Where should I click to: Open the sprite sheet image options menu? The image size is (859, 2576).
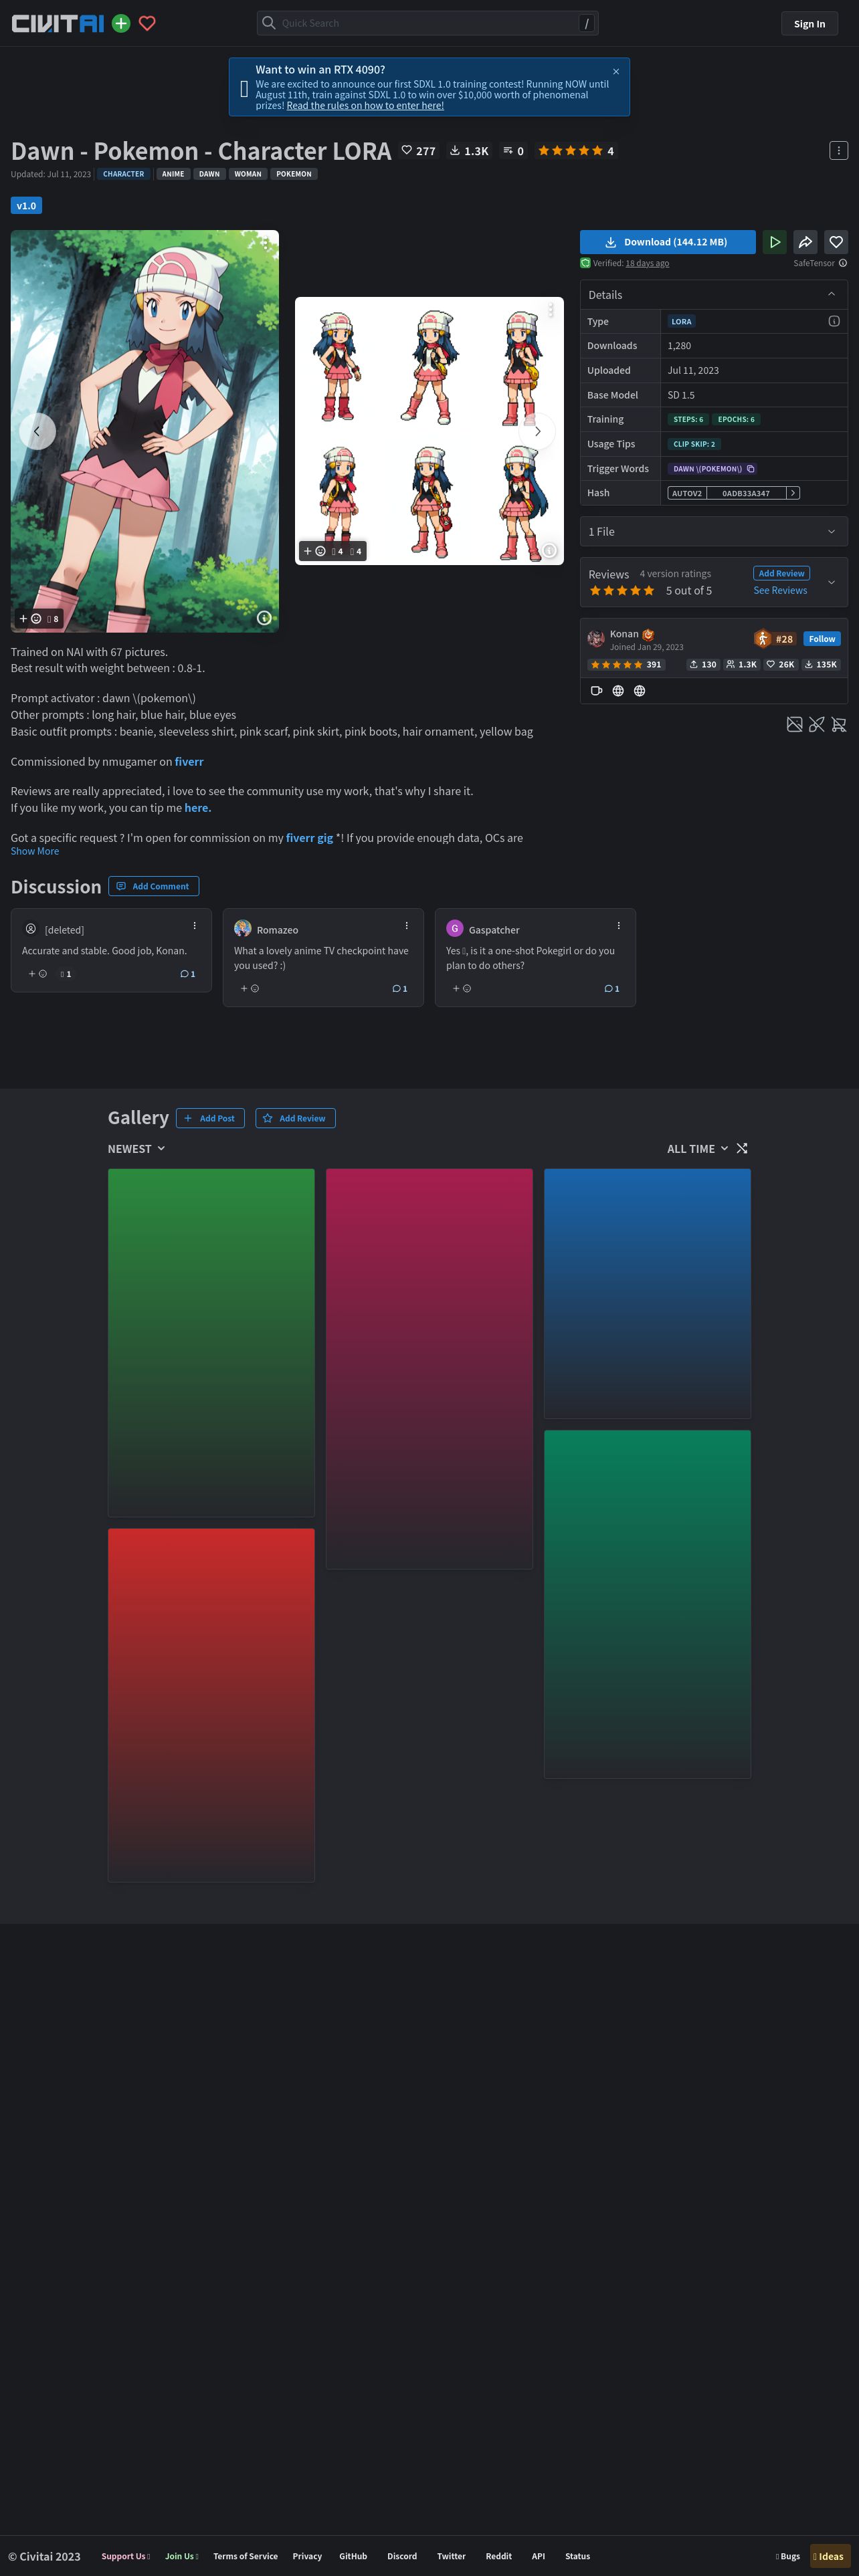tap(550, 311)
